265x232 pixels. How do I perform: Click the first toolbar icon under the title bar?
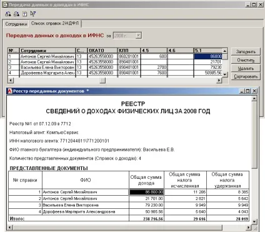click(x=8, y=14)
